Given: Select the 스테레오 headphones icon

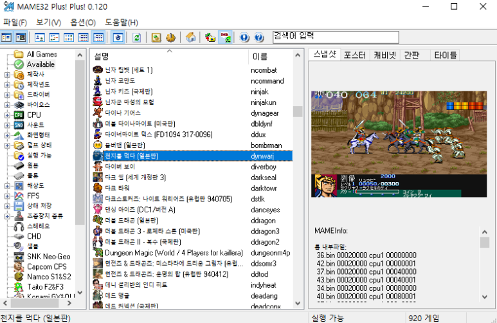Looking at the screenshot, I should coord(19,226).
